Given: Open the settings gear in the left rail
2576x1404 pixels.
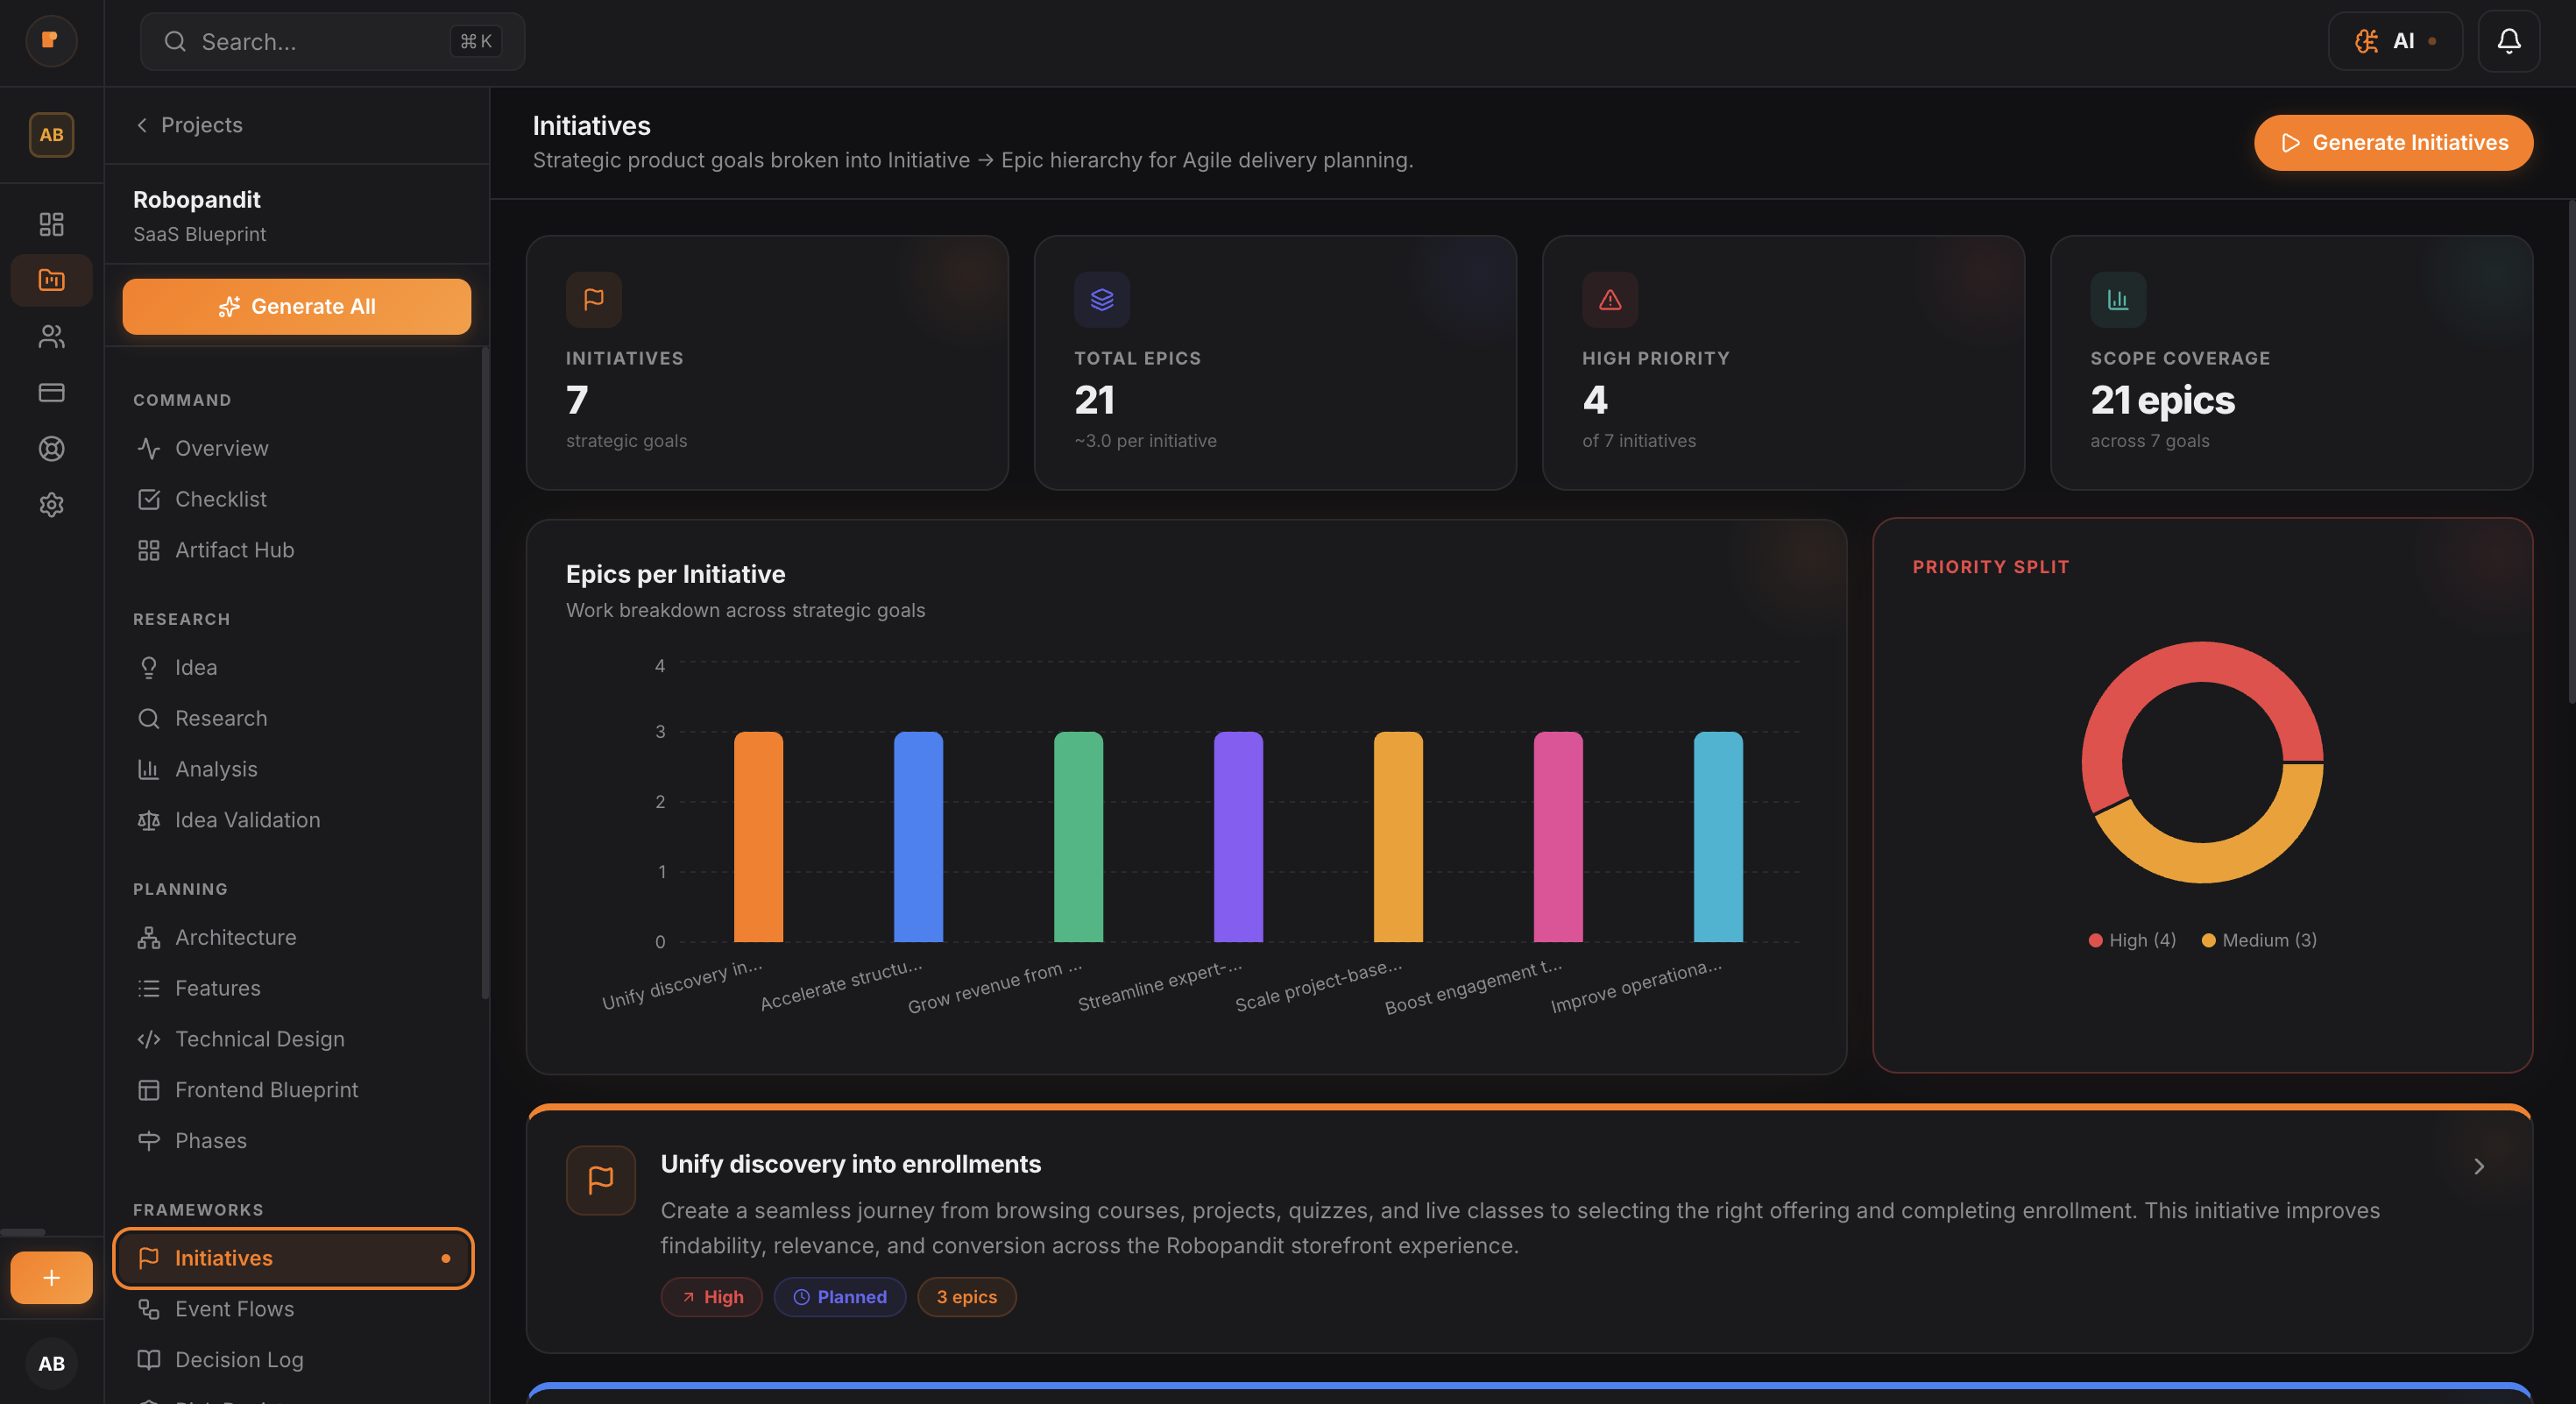Looking at the screenshot, I should pyautogui.click(x=51, y=505).
